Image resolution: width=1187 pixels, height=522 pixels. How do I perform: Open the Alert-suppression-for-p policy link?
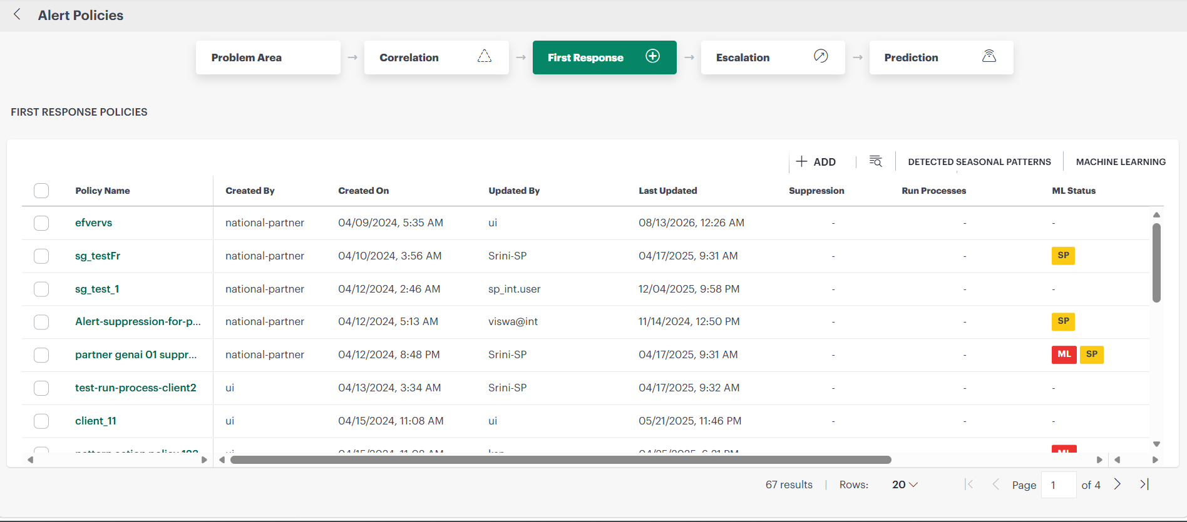138,321
